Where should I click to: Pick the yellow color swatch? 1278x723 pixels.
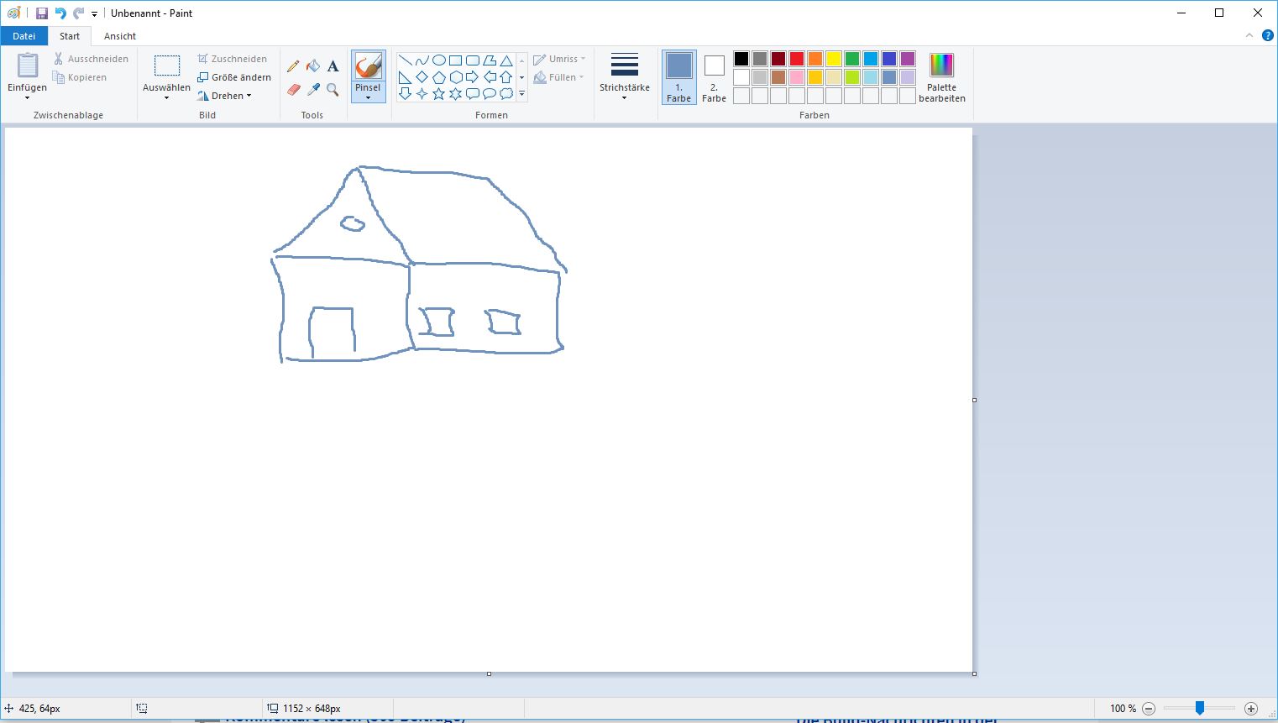834,59
